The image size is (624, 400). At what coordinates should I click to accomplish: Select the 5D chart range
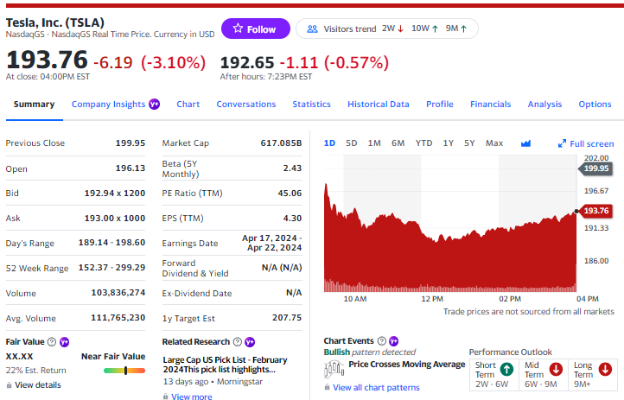pos(352,143)
